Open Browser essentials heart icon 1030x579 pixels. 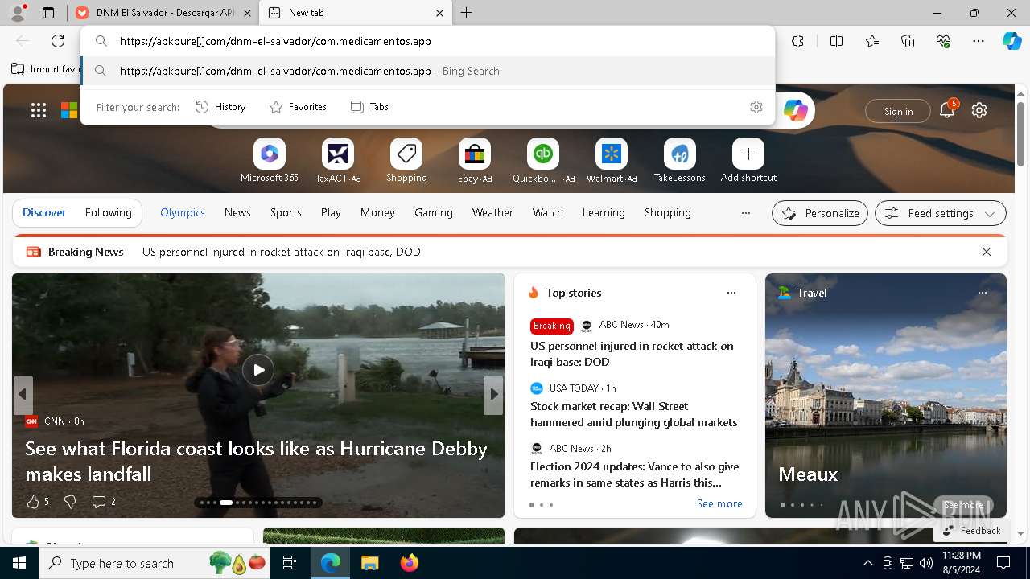coord(943,41)
